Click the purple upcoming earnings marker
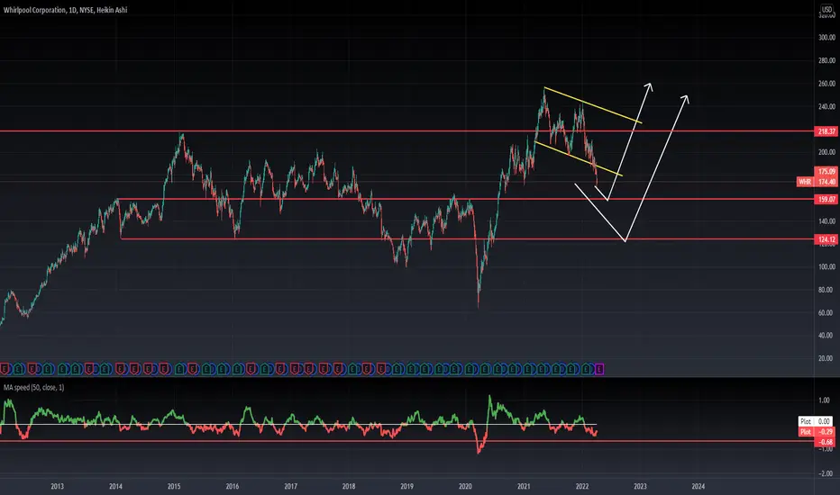 599,369
